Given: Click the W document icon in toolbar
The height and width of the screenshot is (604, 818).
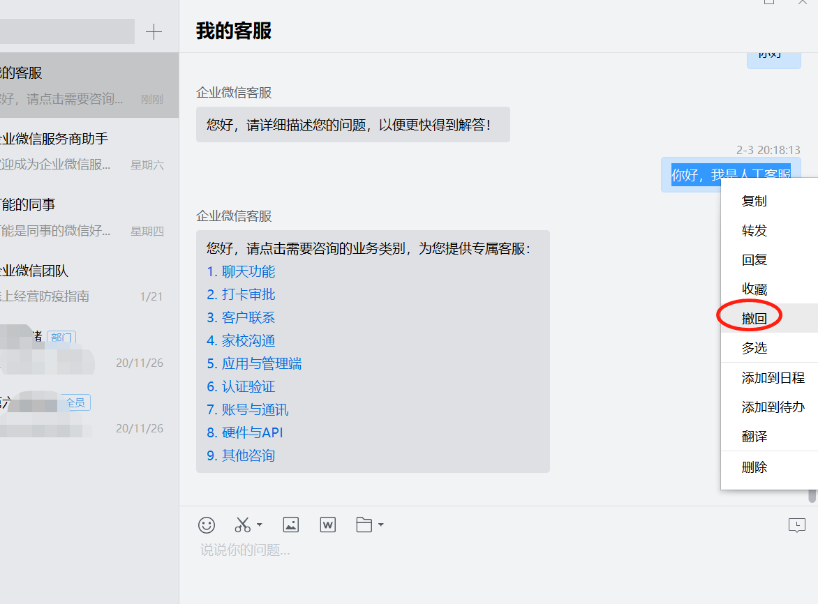Looking at the screenshot, I should tap(327, 524).
